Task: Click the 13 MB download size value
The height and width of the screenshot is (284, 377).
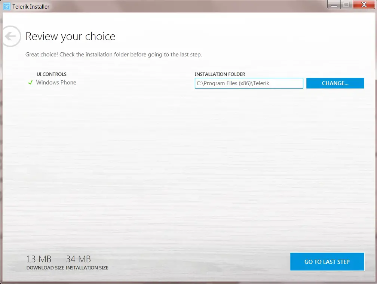Action: click(39, 259)
